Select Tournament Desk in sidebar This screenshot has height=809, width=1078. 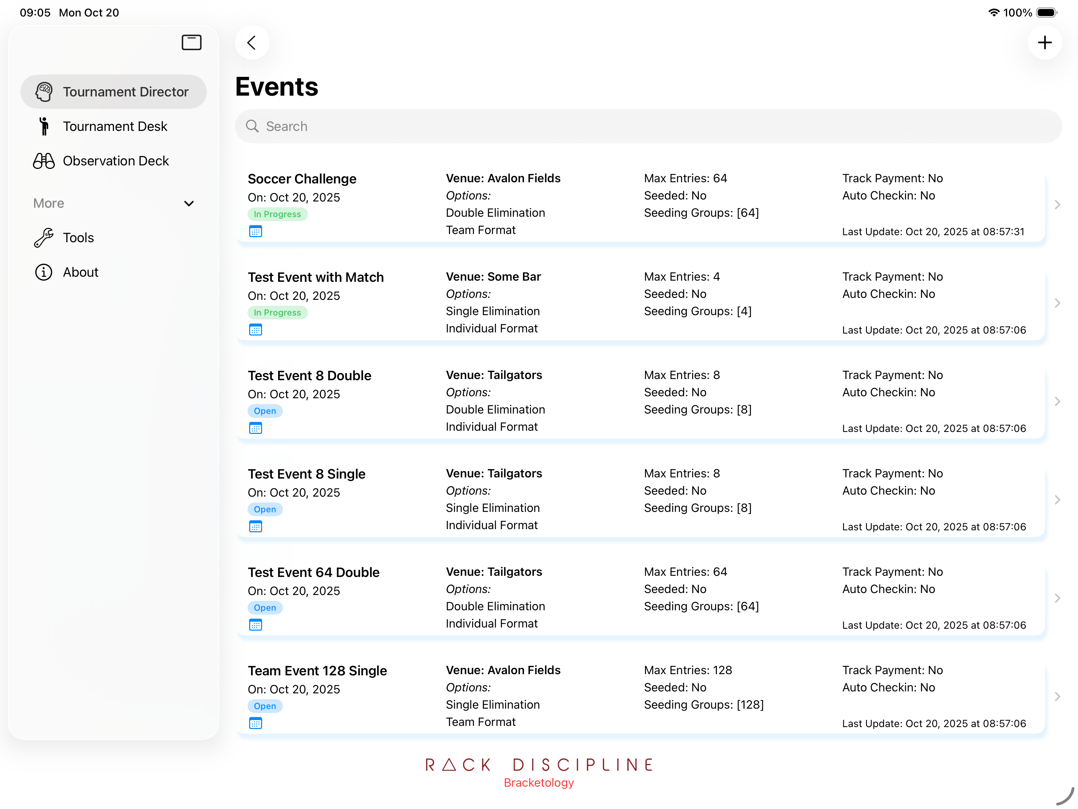114,126
